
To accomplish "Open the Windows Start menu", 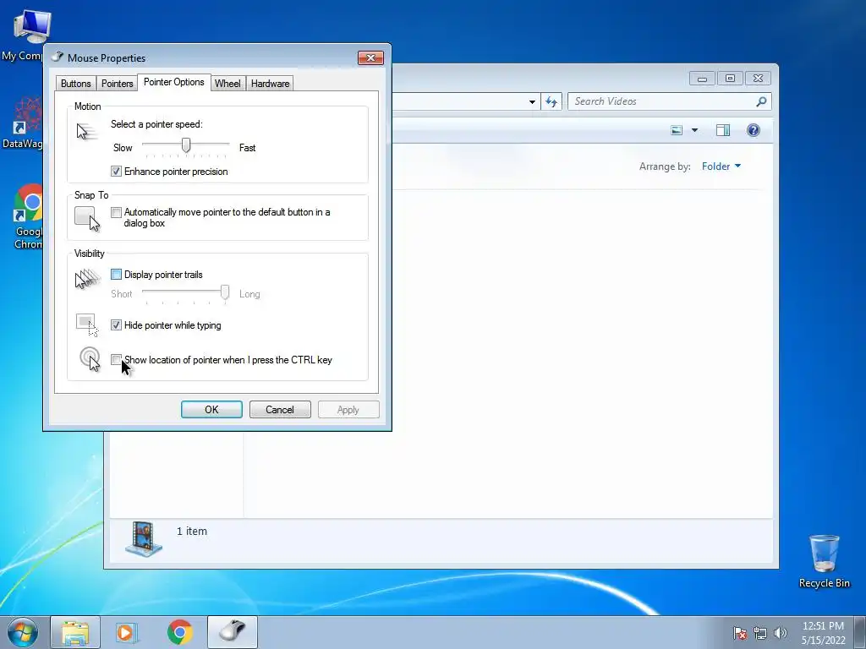I will tap(23, 632).
